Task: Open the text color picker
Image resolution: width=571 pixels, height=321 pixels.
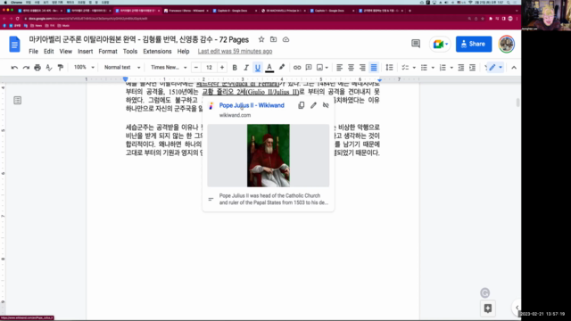Action: [x=269, y=68]
